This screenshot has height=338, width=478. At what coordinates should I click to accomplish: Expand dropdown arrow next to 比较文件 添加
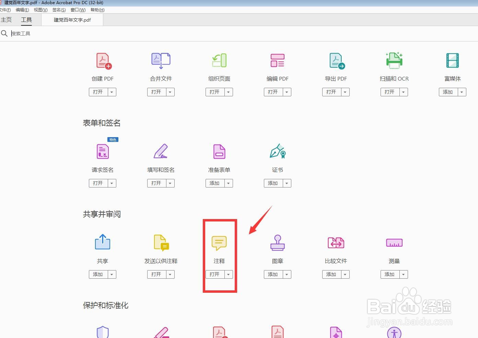tap(345, 275)
